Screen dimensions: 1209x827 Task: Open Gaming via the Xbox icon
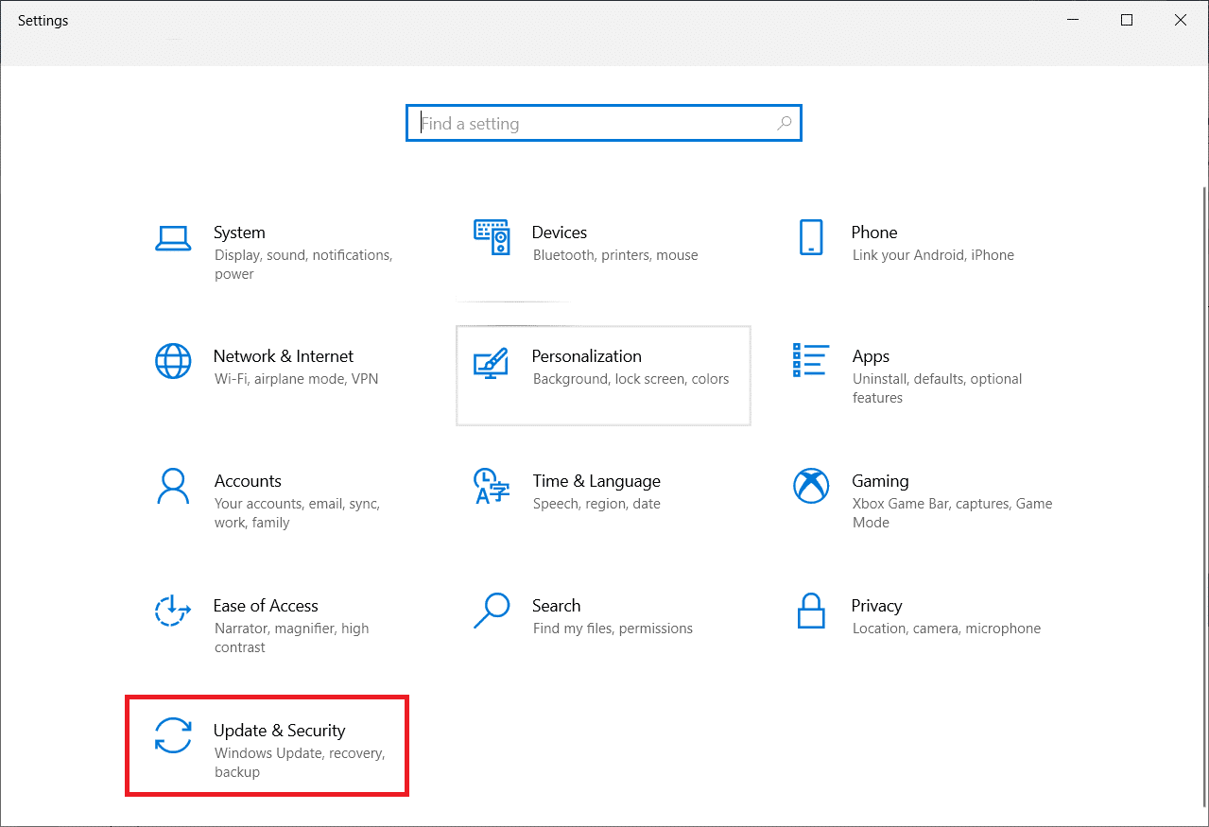point(811,487)
